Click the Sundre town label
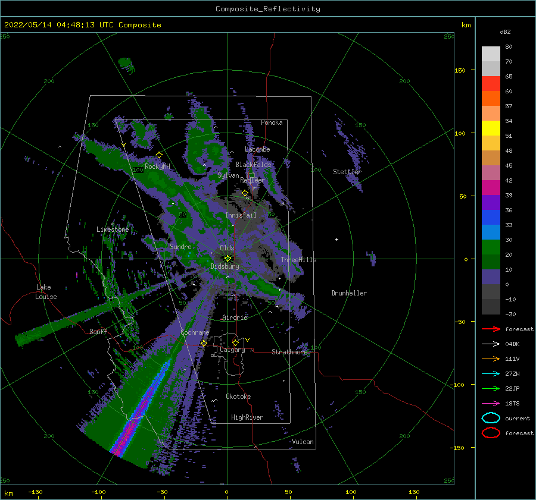Screen dimensions: 536x500 point(180,246)
